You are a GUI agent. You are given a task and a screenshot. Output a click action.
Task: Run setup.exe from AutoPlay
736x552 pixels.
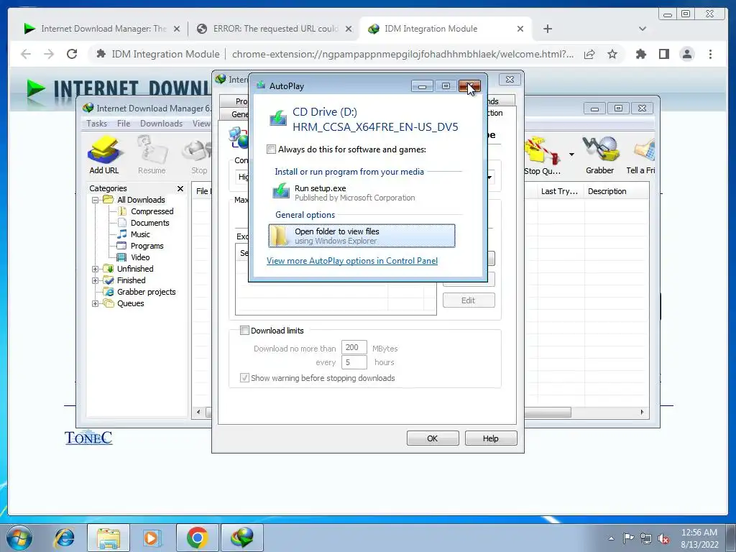tap(362, 193)
